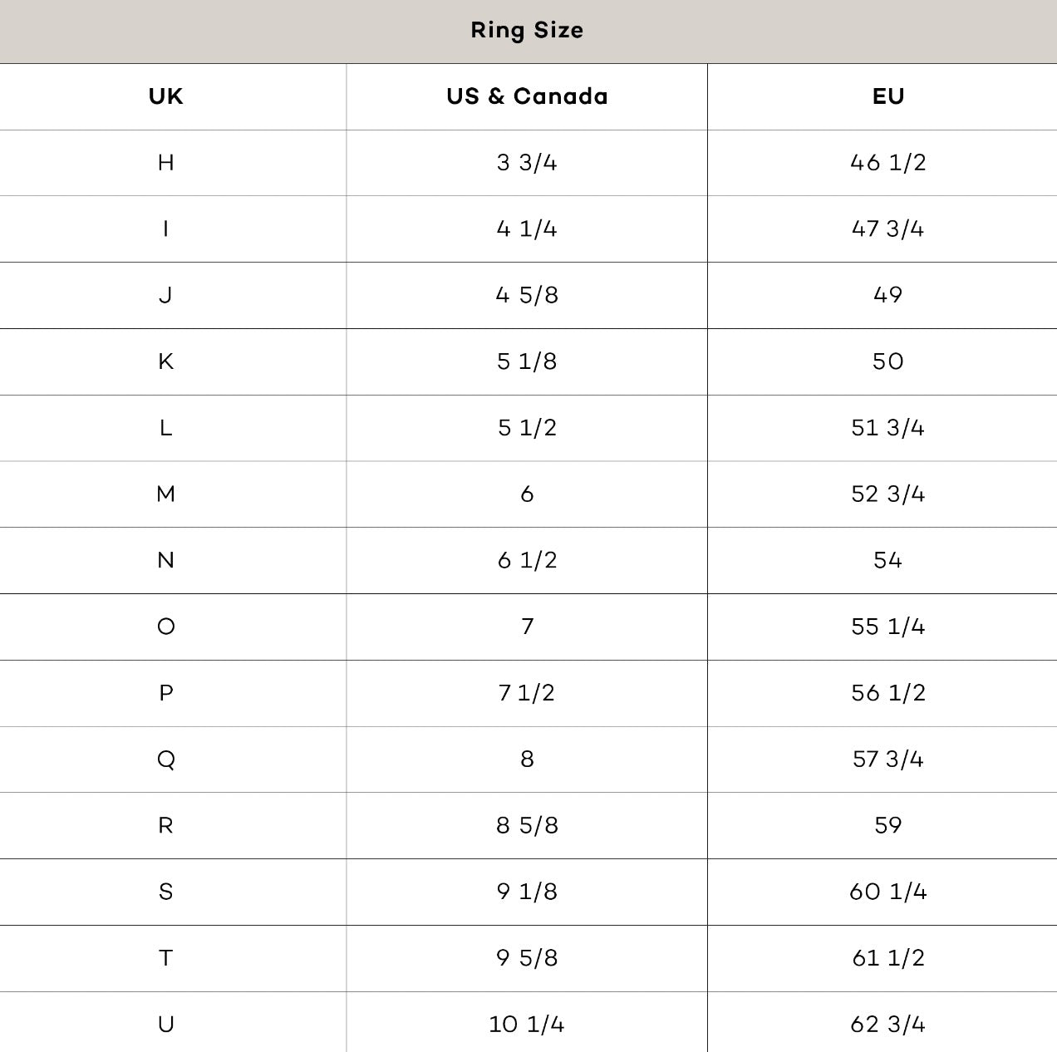Image resolution: width=1057 pixels, height=1052 pixels.
Task: Click US size 8 5/8 cell
Action: [527, 825]
